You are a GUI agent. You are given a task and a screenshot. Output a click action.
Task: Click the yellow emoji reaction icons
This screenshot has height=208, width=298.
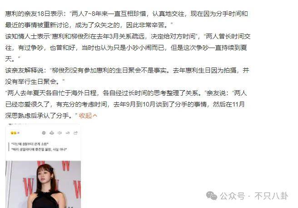coord(15,133)
